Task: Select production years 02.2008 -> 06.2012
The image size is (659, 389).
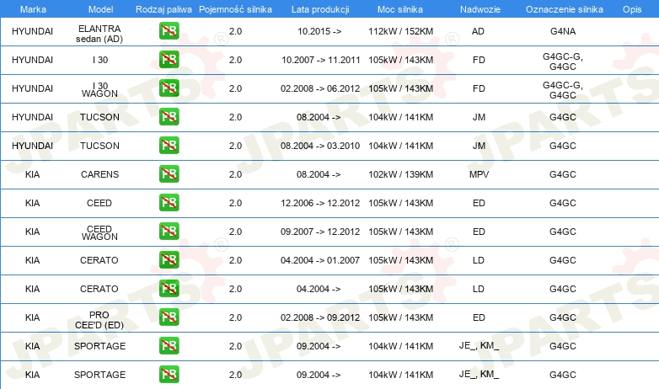Action: (x=320, y=88)
